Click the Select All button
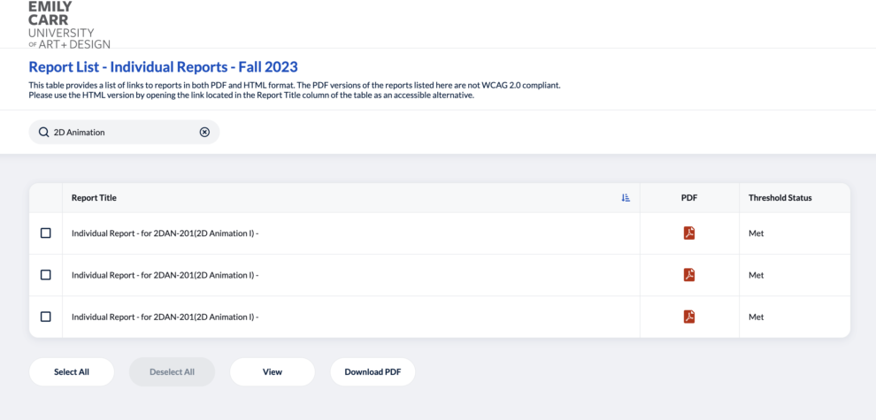The width and height of the screenshot is (876, 420). tap(72, 372)
